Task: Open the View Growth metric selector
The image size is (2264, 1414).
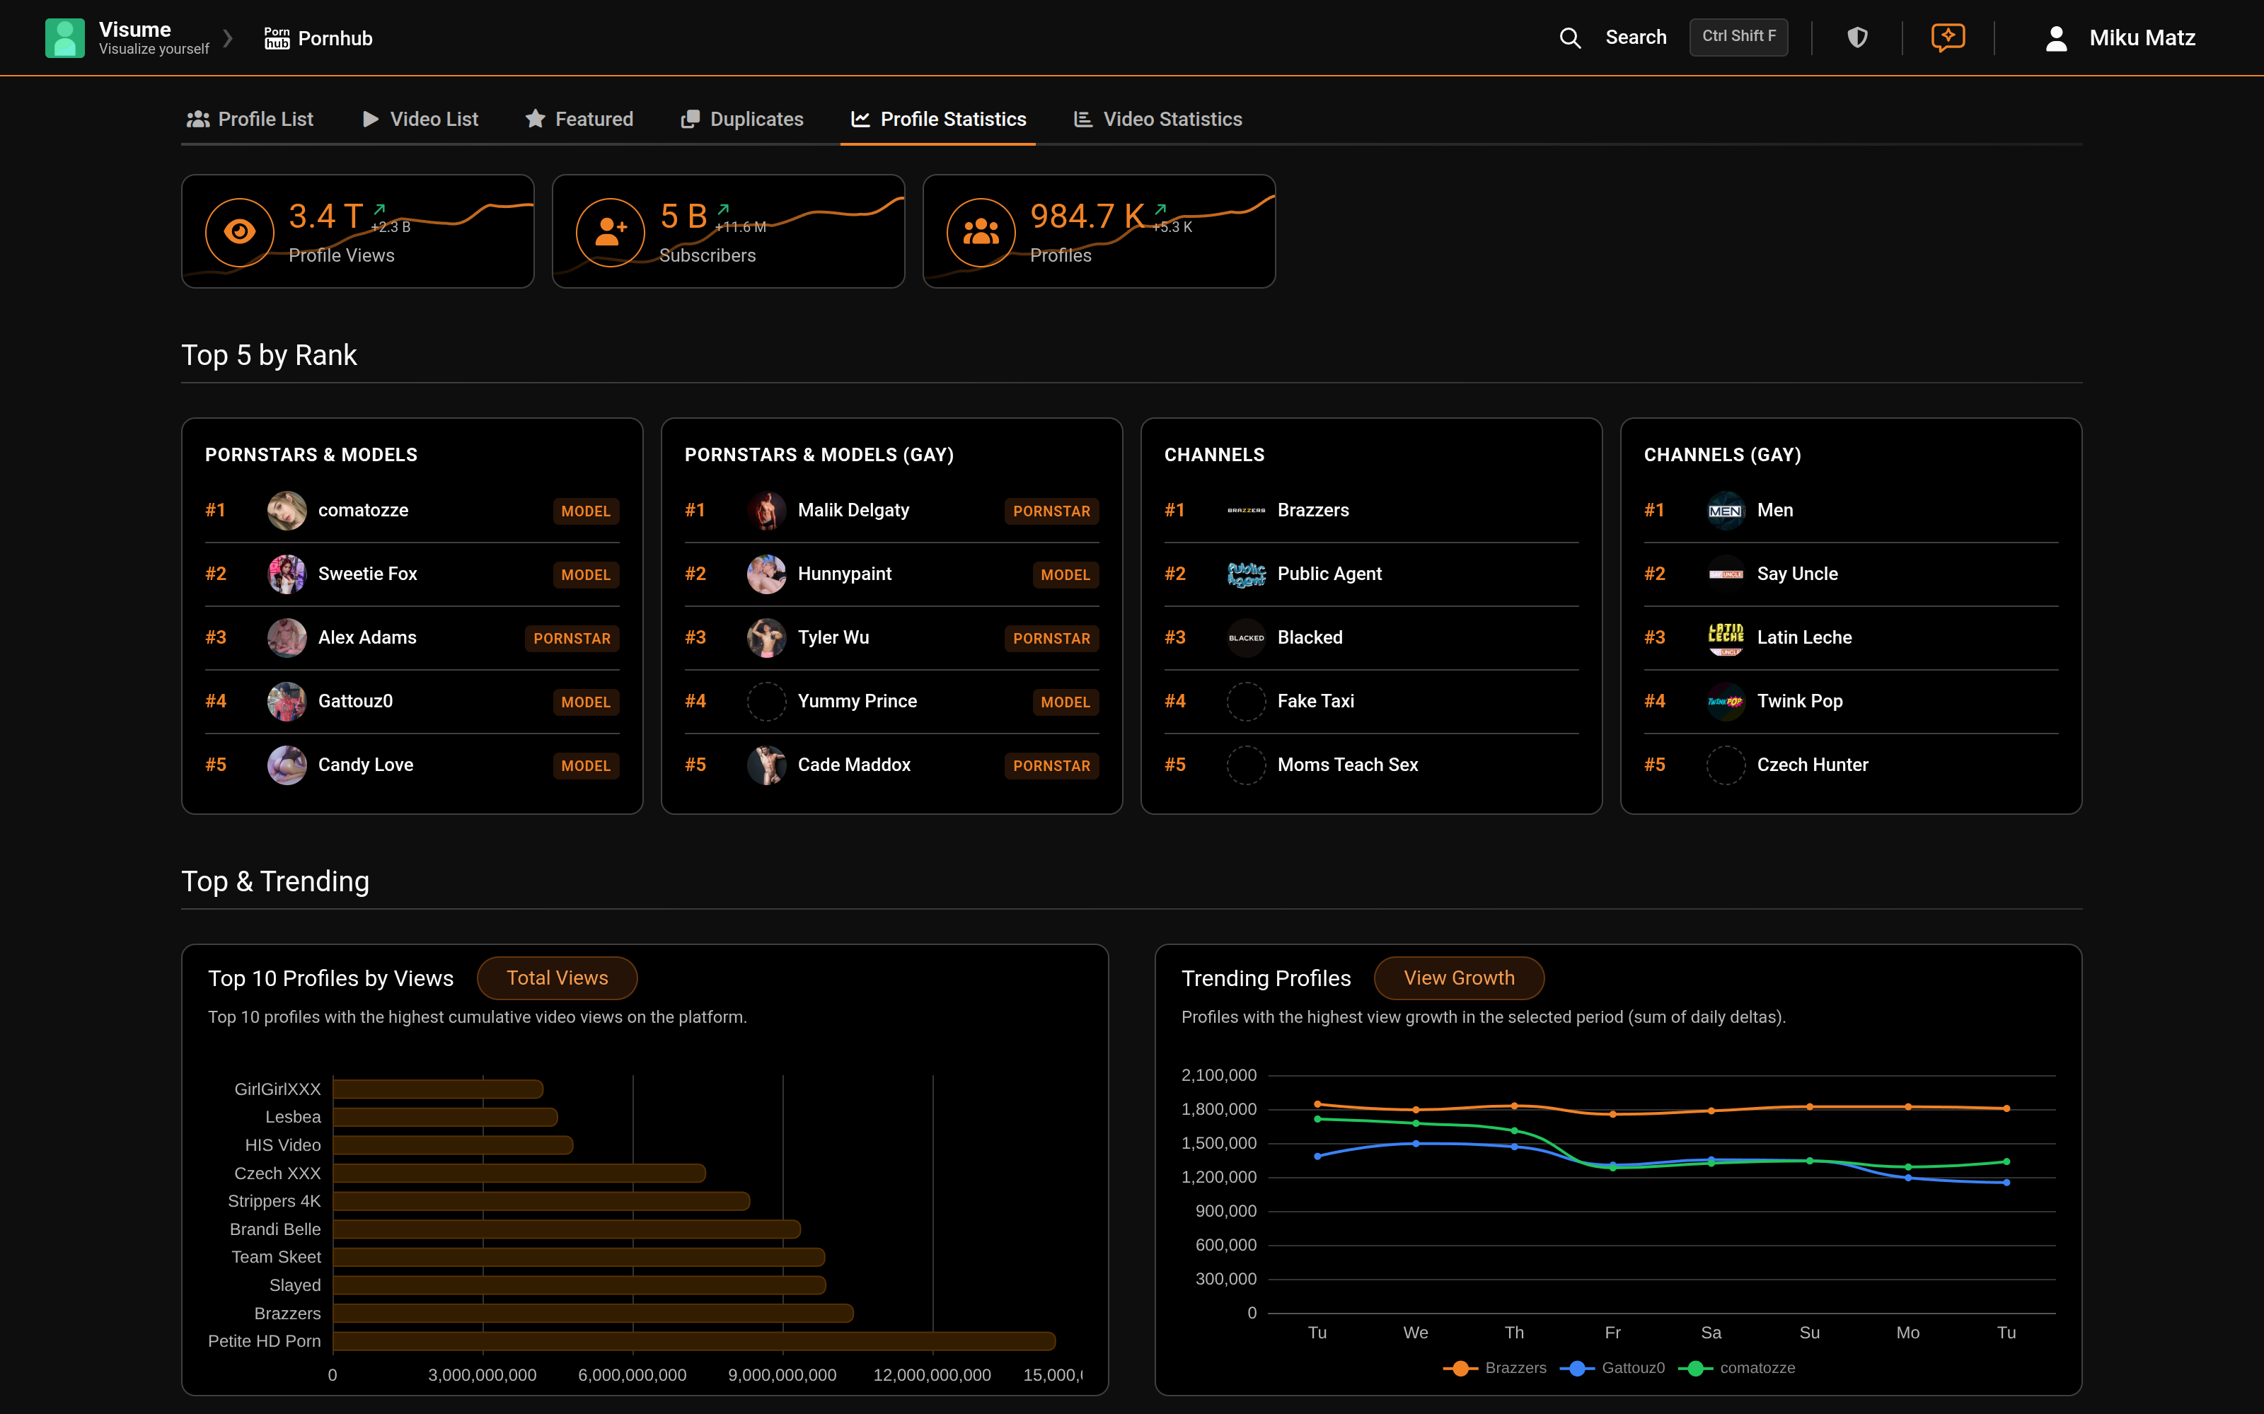Action: 1459,978
